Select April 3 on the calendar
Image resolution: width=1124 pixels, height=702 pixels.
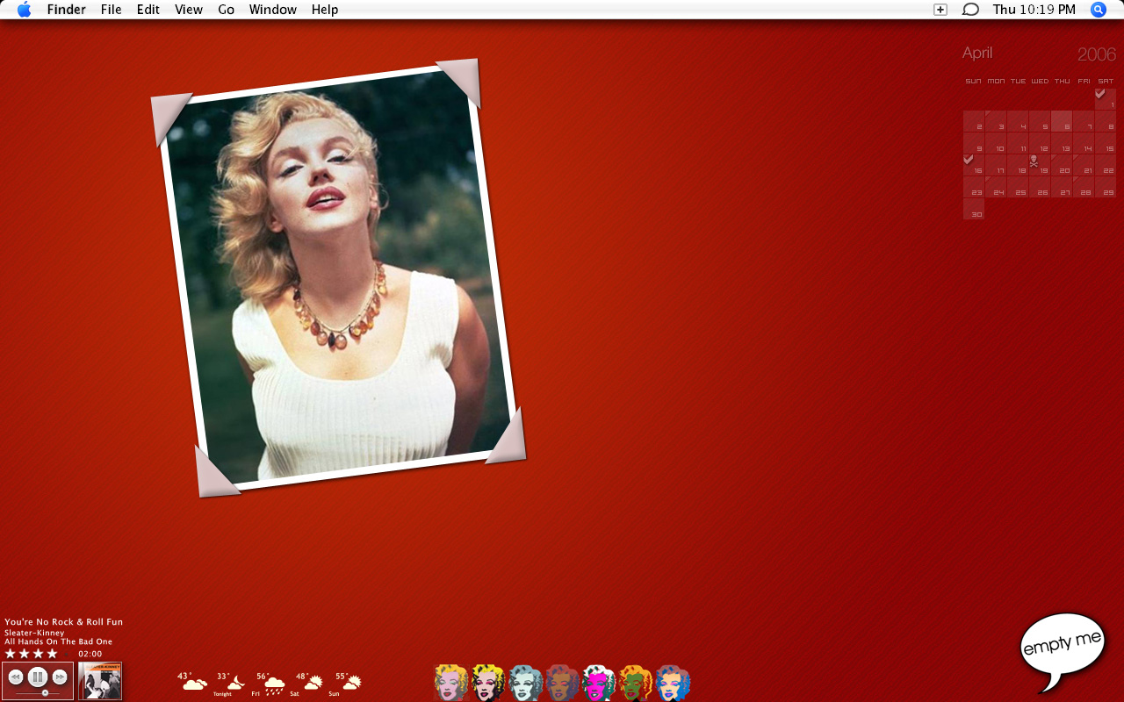[x=996, y=121]
